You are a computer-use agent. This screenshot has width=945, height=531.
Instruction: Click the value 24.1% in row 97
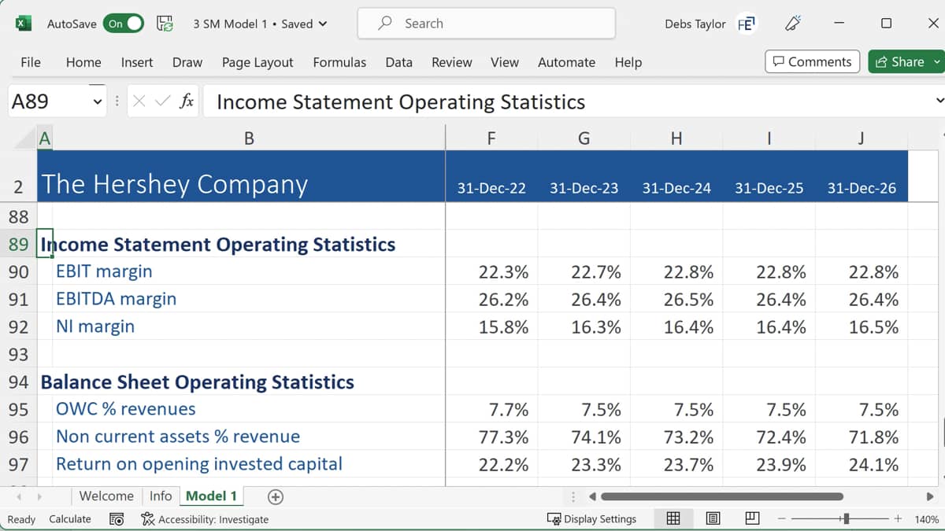pyautogui.click(x=873, y=465)
